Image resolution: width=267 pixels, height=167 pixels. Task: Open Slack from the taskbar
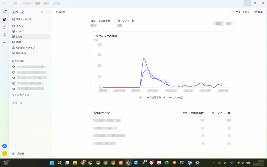point(151,163)
